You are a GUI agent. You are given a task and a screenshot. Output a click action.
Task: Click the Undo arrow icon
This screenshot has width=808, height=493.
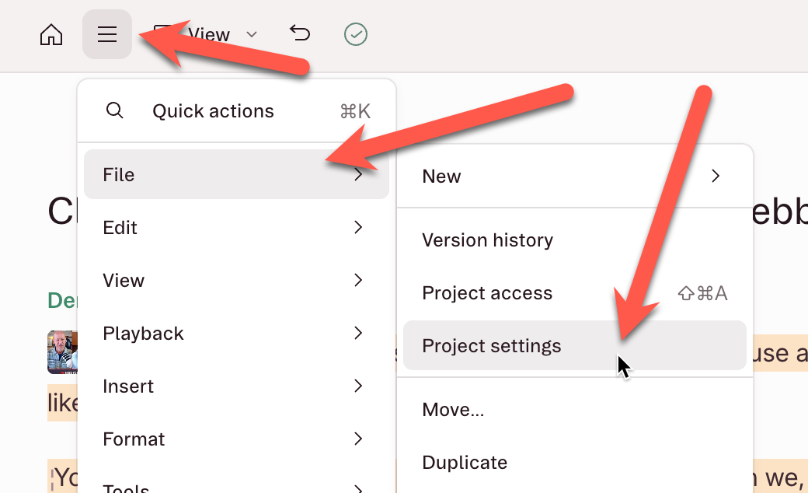(300, 33)
